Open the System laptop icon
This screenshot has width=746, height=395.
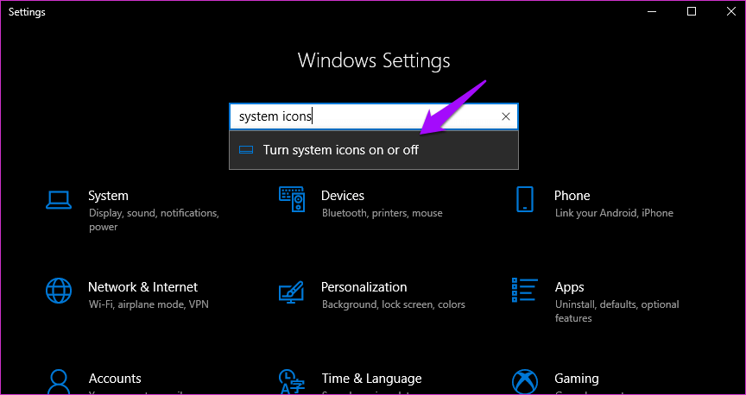(59, 199)
